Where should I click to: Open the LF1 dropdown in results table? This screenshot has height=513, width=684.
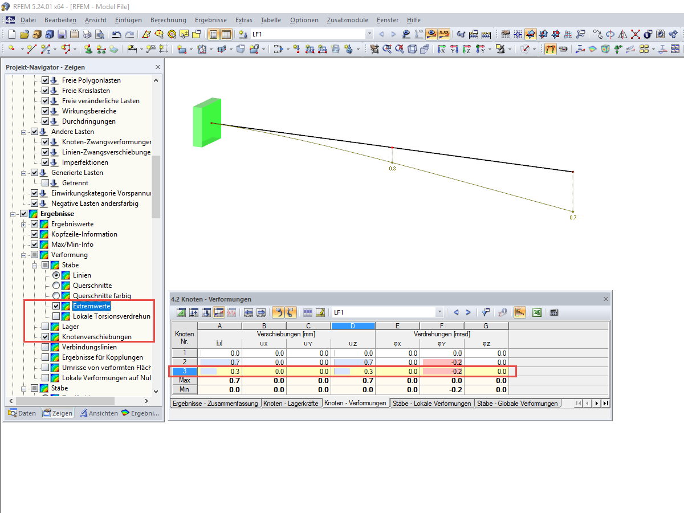(439, 312)
